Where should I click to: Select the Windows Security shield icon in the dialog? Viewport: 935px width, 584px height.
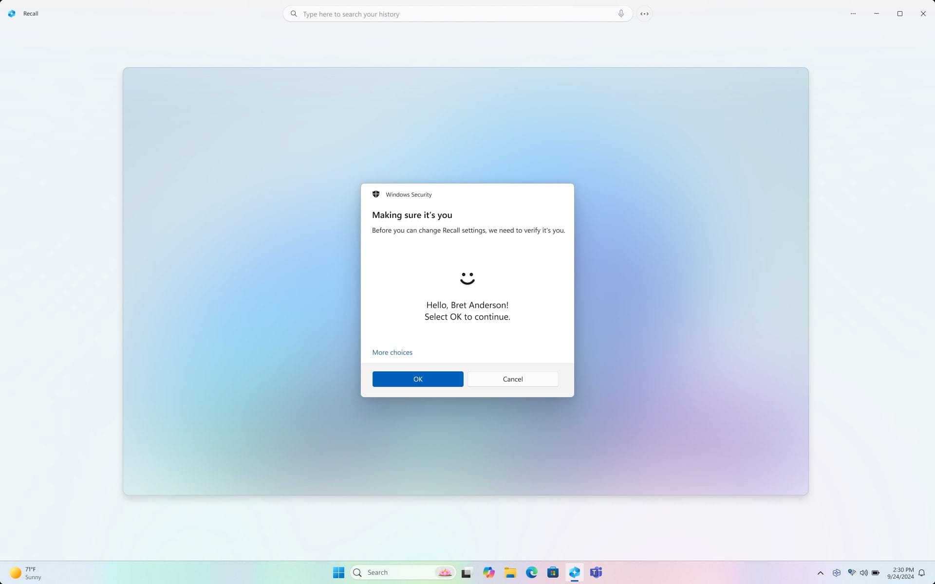pos(376,194)
